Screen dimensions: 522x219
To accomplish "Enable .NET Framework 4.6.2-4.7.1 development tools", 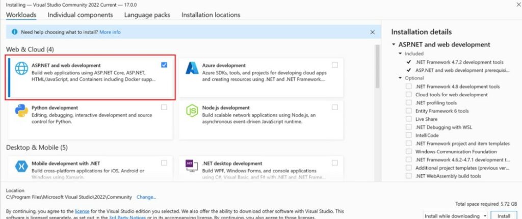I will (408, 160).
